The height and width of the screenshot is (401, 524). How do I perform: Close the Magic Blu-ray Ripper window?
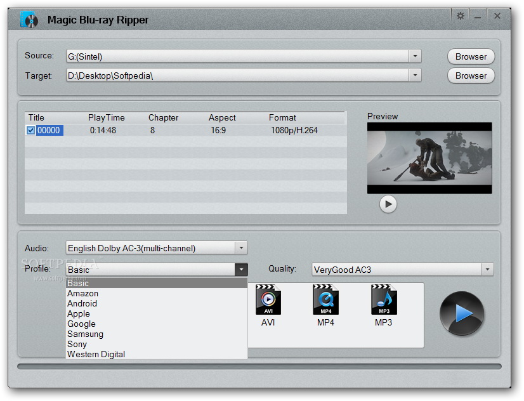(x=497, y=16)
